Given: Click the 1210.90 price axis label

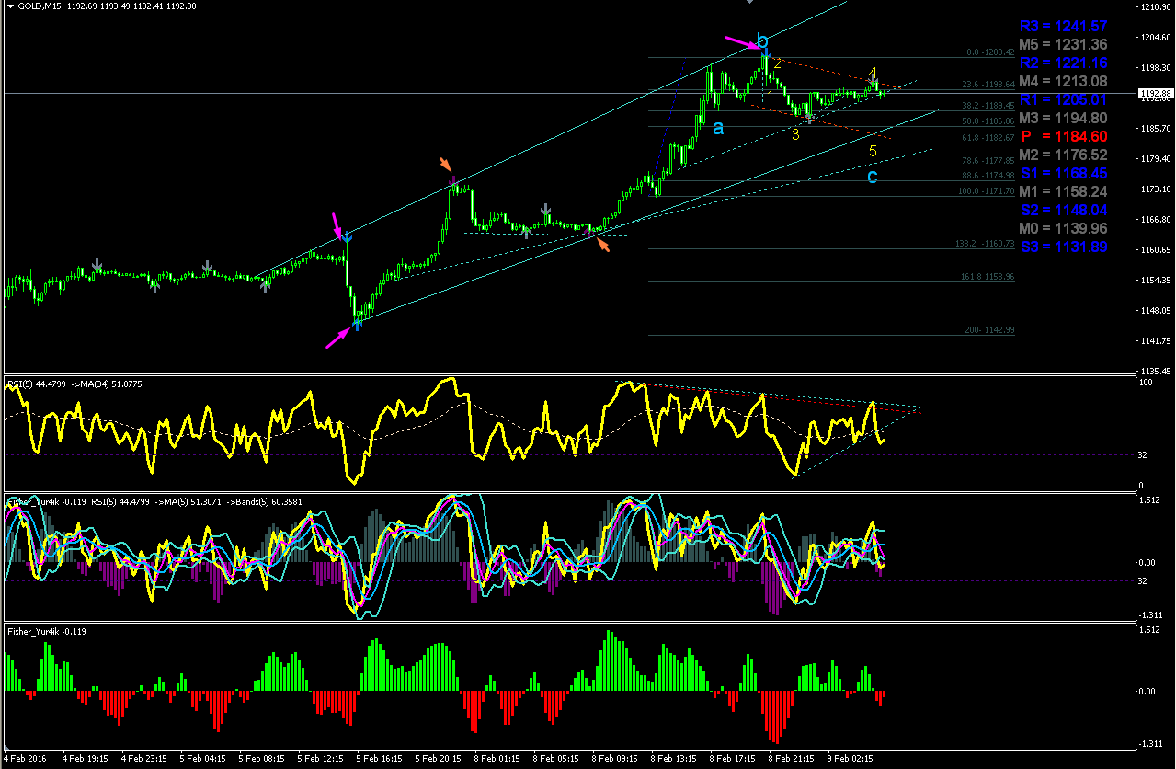Looking at the screenshot, I should 1154,7.
